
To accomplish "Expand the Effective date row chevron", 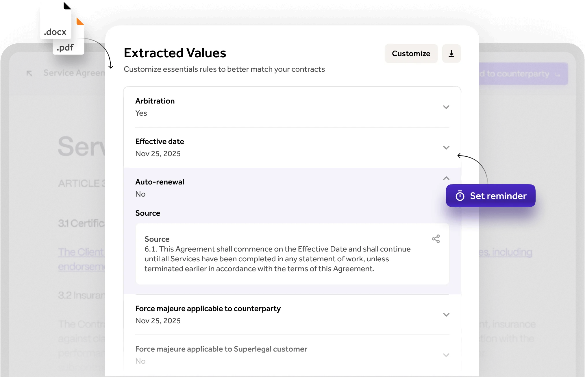I will [x=446, y=148].
